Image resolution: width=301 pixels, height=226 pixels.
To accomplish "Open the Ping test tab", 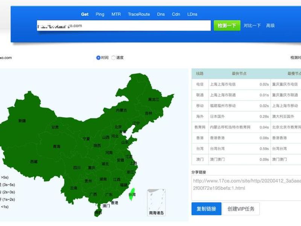I will pyautogui.click(x=100, y=14).
